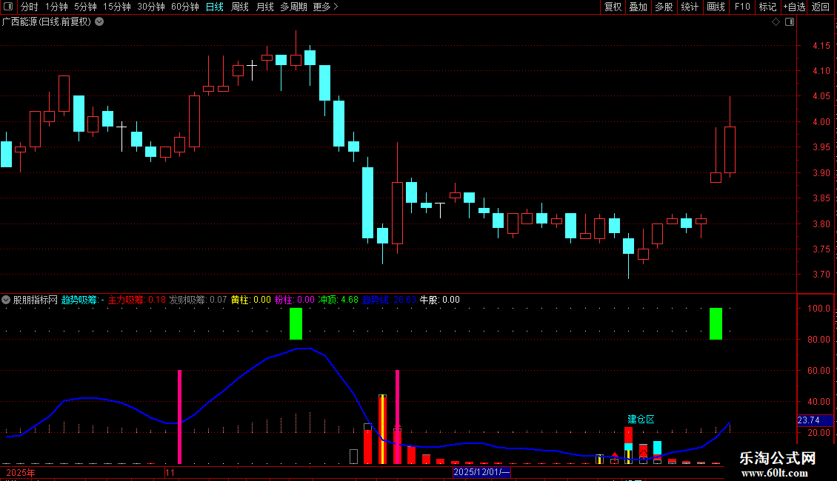Open 多股 multi-stock view
Image resolution: width=837 pixels, height=481 pixels.
664,7
